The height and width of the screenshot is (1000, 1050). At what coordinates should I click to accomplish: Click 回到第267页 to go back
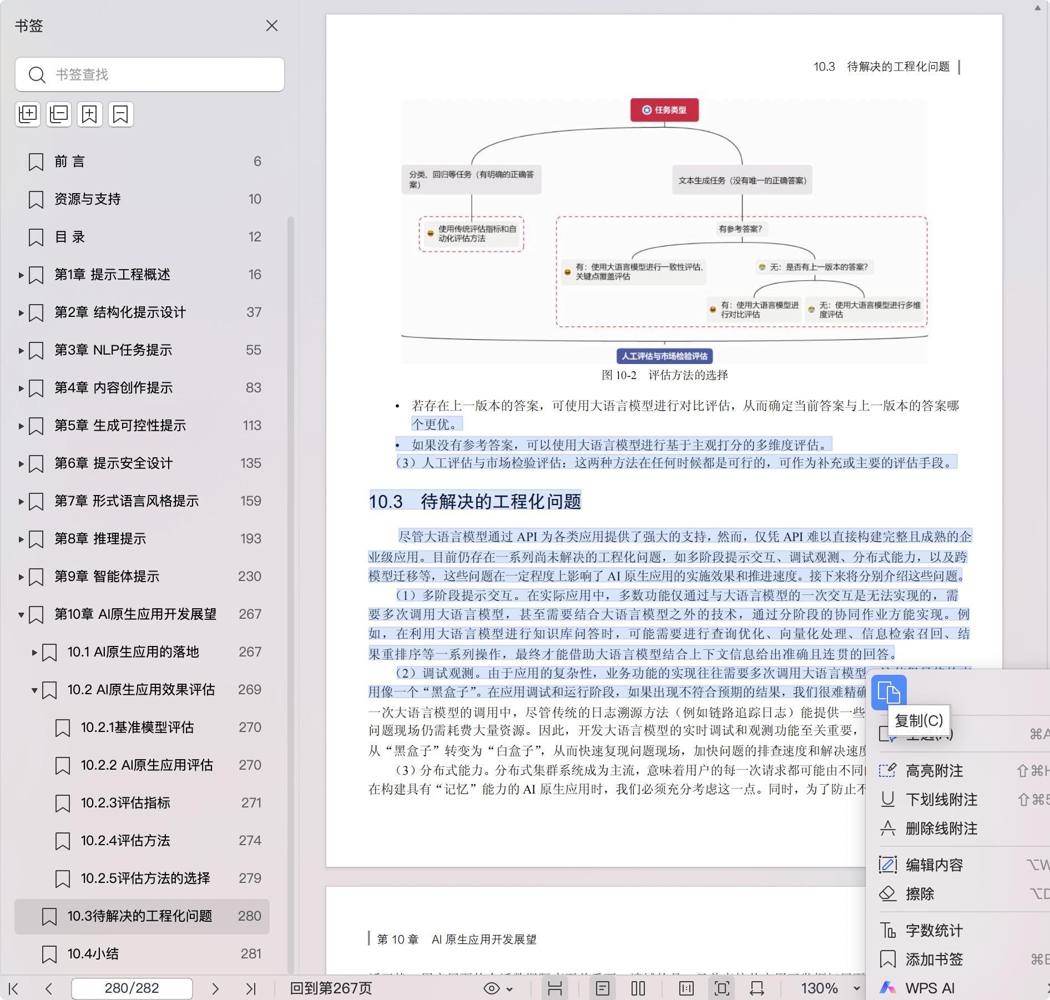click(331, 988)
